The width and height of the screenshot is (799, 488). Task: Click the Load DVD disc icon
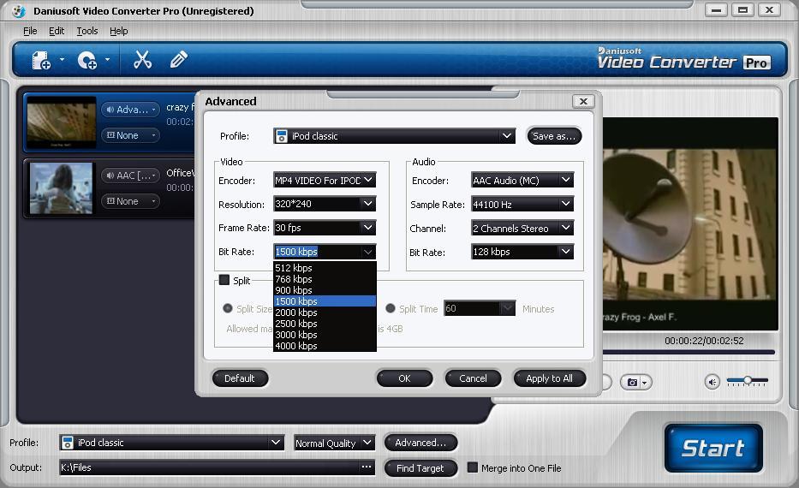pyautogui.click(x=87, y=60)
